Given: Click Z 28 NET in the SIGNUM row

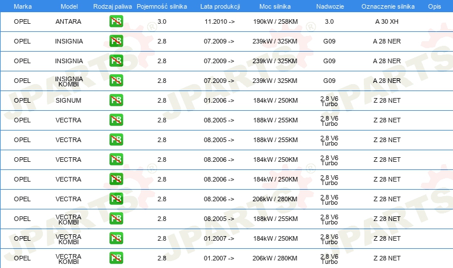Looking at the screenshot, I should [387, 100].
